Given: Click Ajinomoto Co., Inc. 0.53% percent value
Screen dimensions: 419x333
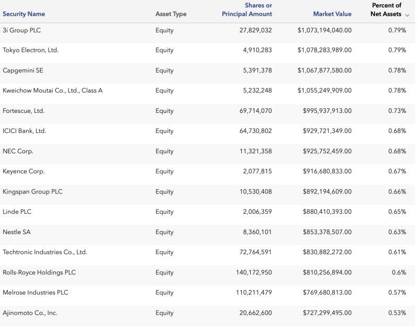Looking at the screenshot, I should pyautogui.click(x=397, y=313).
